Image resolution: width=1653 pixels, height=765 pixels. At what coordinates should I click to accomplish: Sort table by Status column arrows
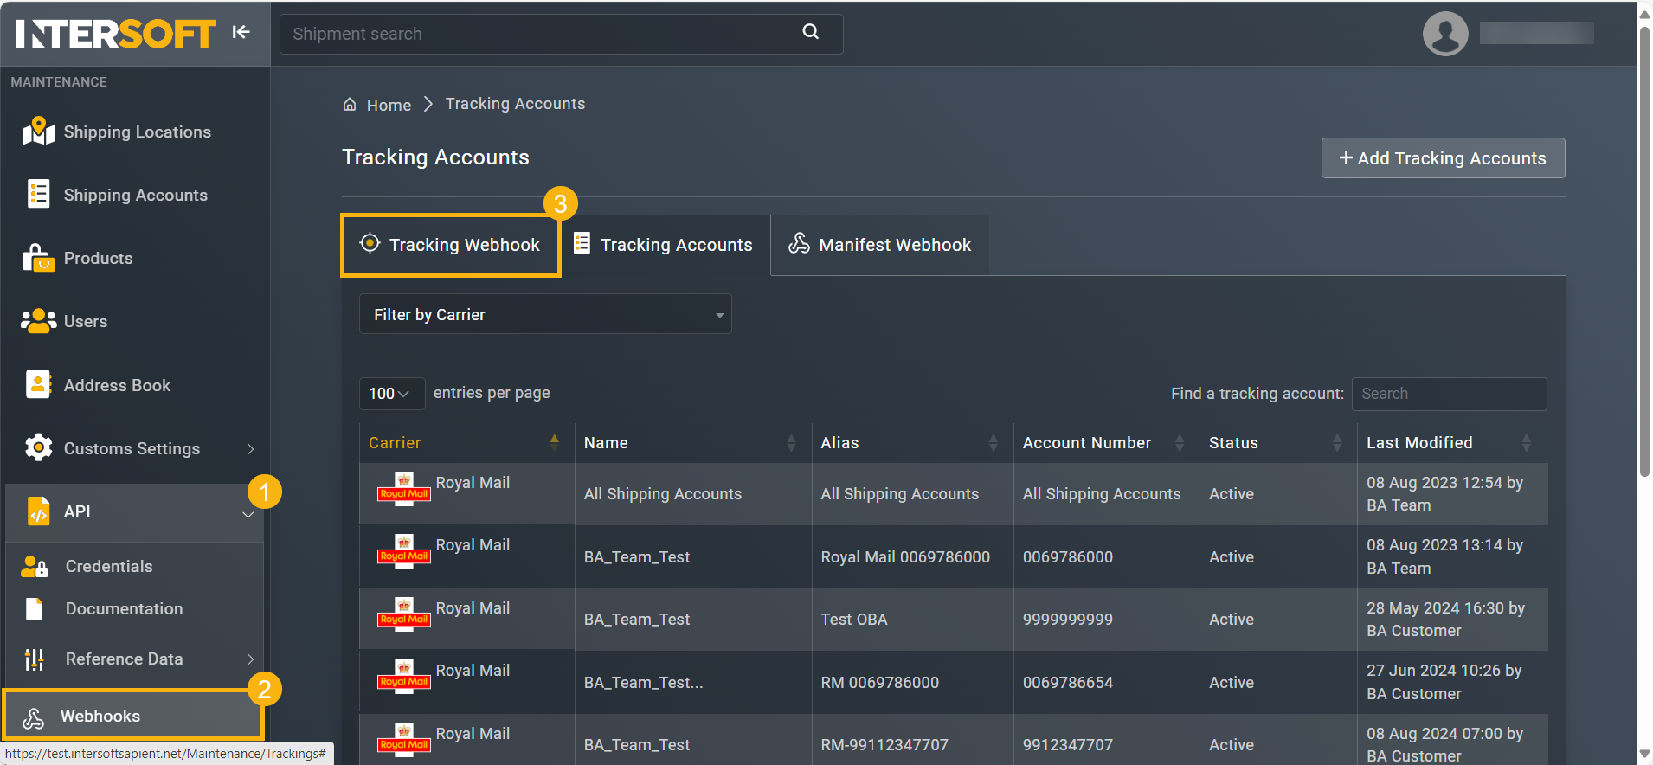[1336, 442]
